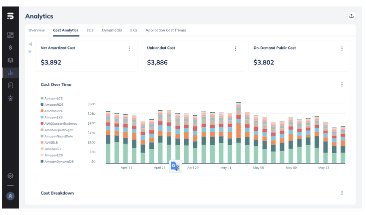The height and width of the screenshot is (215, 366).
Task: Open the dashboard grid icon in sidebar
Action: pyautogui.click(x=10, y=35)
